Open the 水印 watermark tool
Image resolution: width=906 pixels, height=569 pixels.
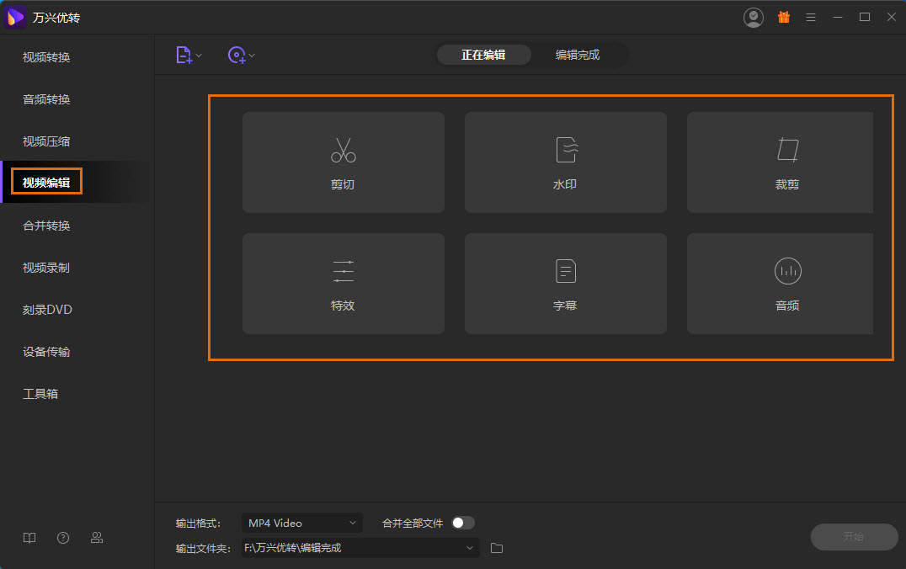[565, 162]
